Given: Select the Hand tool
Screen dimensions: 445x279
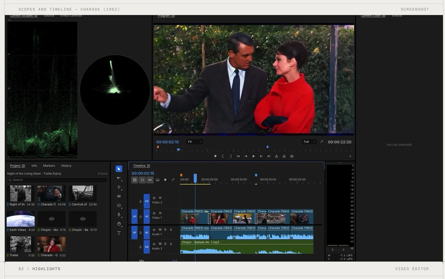Looking at the screenshot, I should point(119,224).
